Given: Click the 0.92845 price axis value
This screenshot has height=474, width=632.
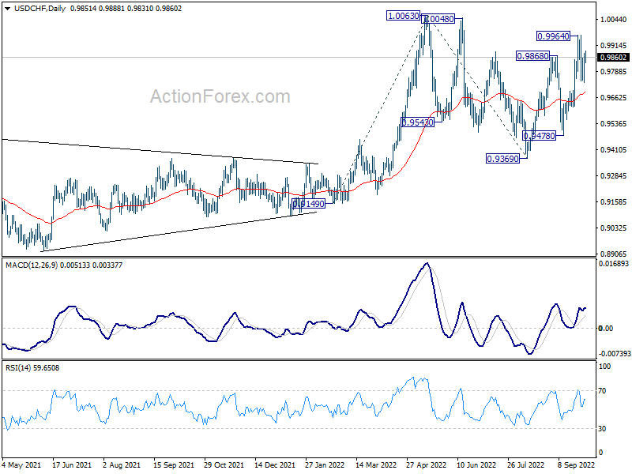Looking at the screenshot, I should click(614, 175).
